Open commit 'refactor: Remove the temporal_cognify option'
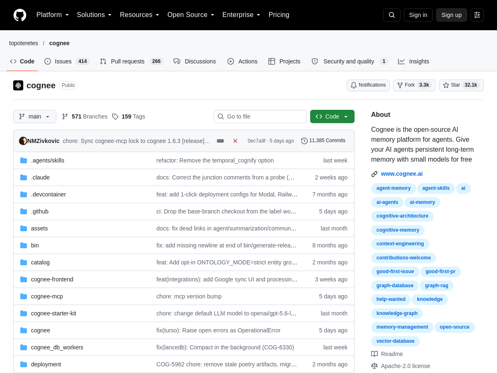 click(215, 160)
